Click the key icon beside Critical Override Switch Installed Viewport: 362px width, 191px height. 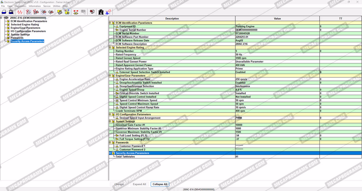[x=117, y=93]
